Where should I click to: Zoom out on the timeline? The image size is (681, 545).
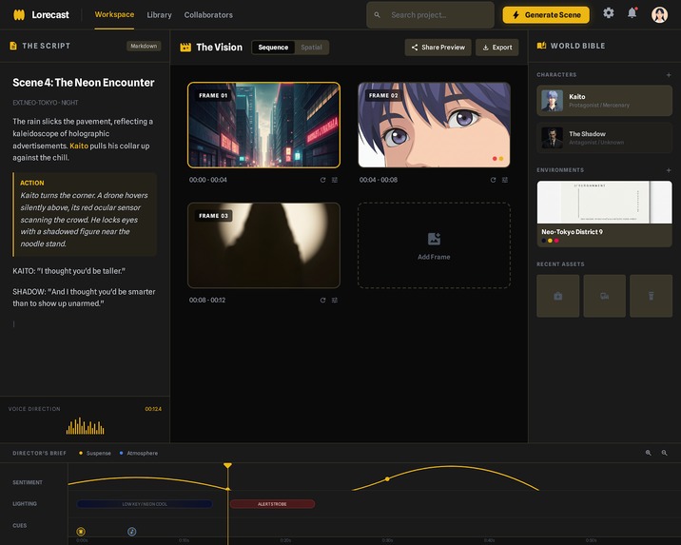(664, 453)
